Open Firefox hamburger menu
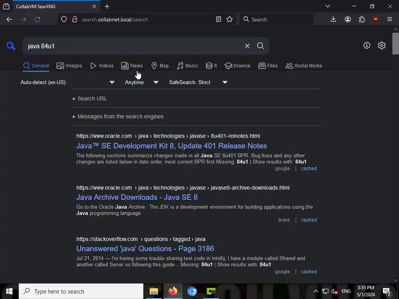Viewport: 399px width, 299px height. (390, 19)
